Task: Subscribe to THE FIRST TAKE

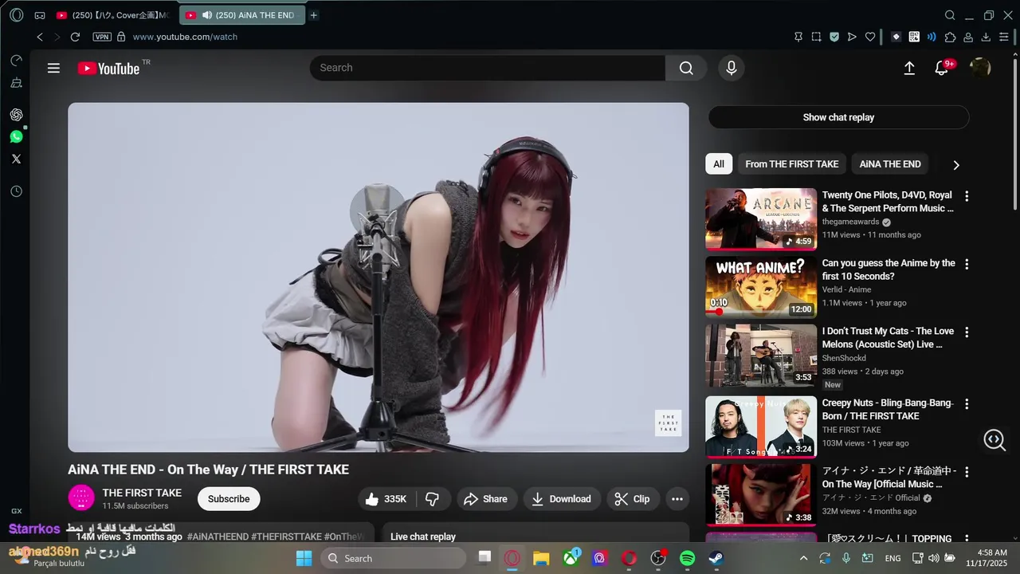Action: pos(229,499)
